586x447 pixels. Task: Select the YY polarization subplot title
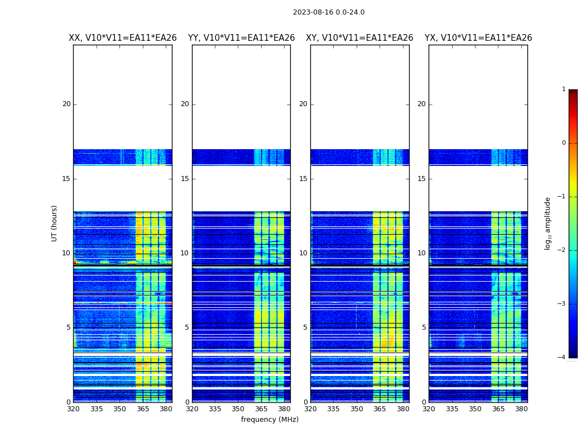click(x=241, y=38)
